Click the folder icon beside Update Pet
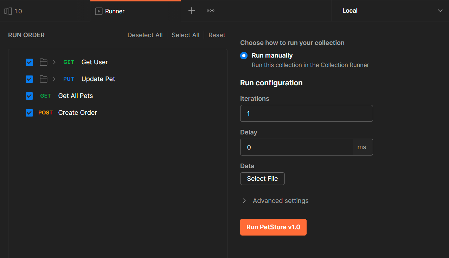 pos(44,79)
